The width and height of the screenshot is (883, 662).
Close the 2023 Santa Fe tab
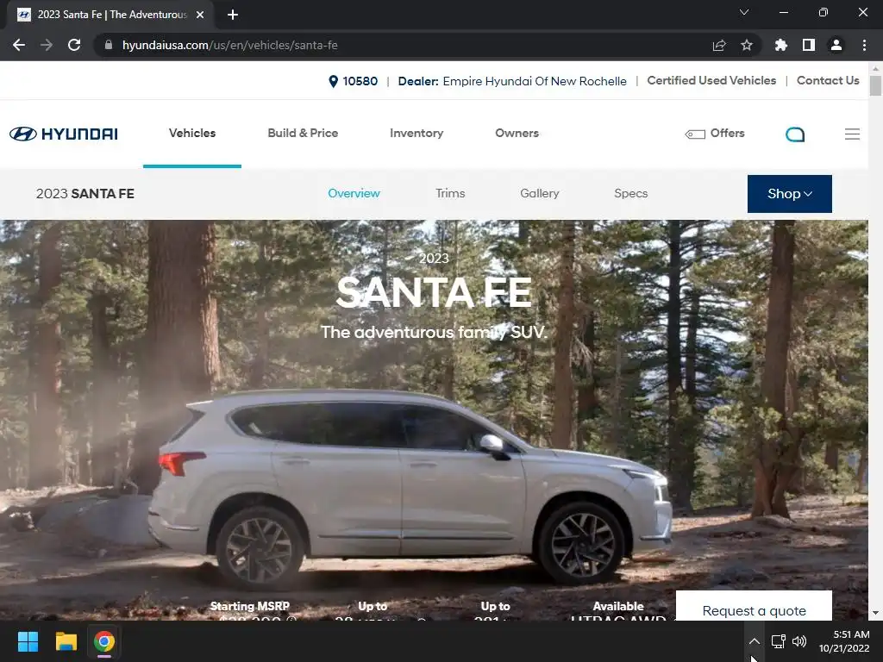pyautogui.click(x=200, y=15)
